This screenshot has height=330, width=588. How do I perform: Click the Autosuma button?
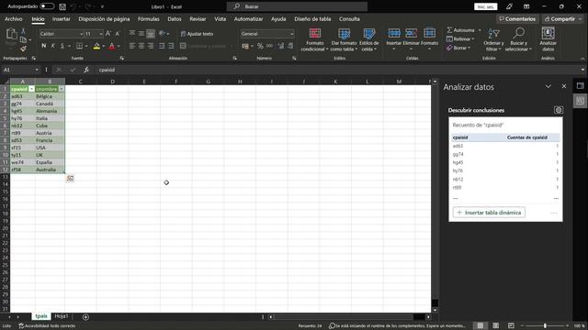coord(461,30)
